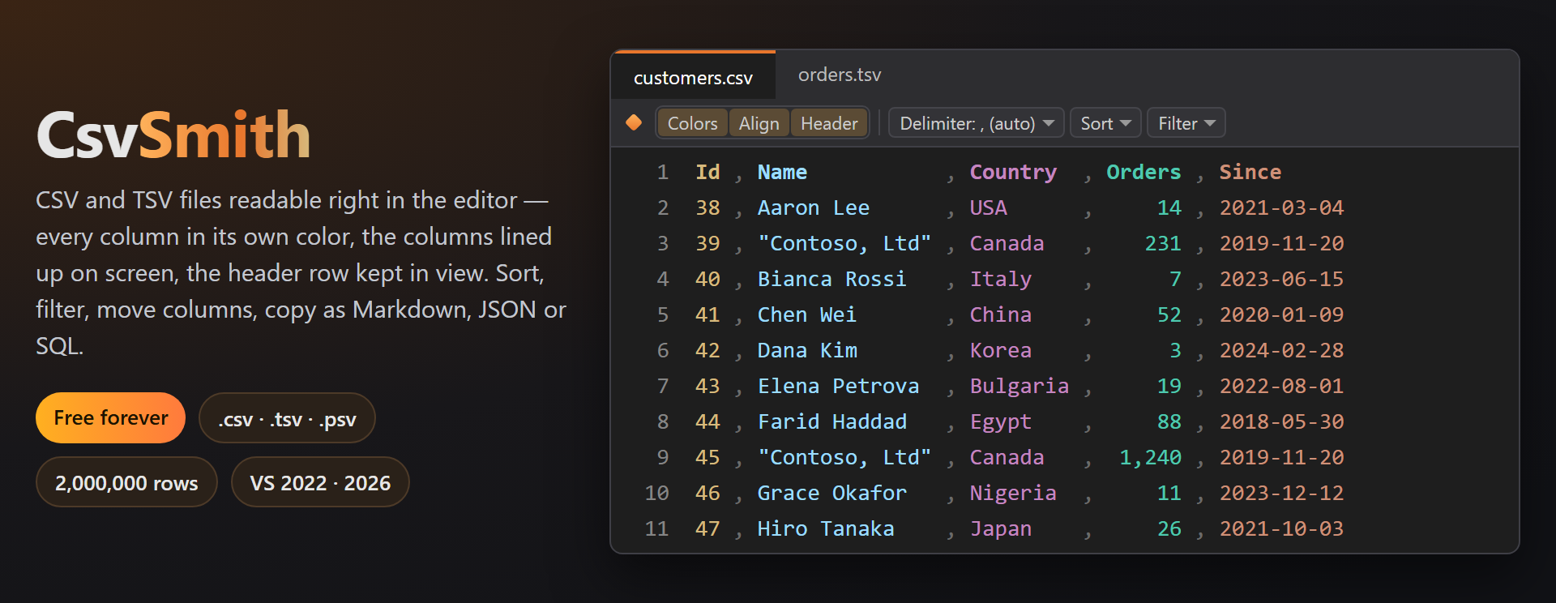Click the orange diamond CsvSmith toolbar icon
The image size is (1556, 603).
634,122
